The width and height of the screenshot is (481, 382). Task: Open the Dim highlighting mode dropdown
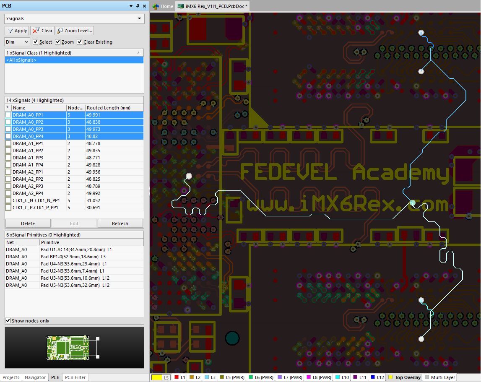click(x=27, y=42)
